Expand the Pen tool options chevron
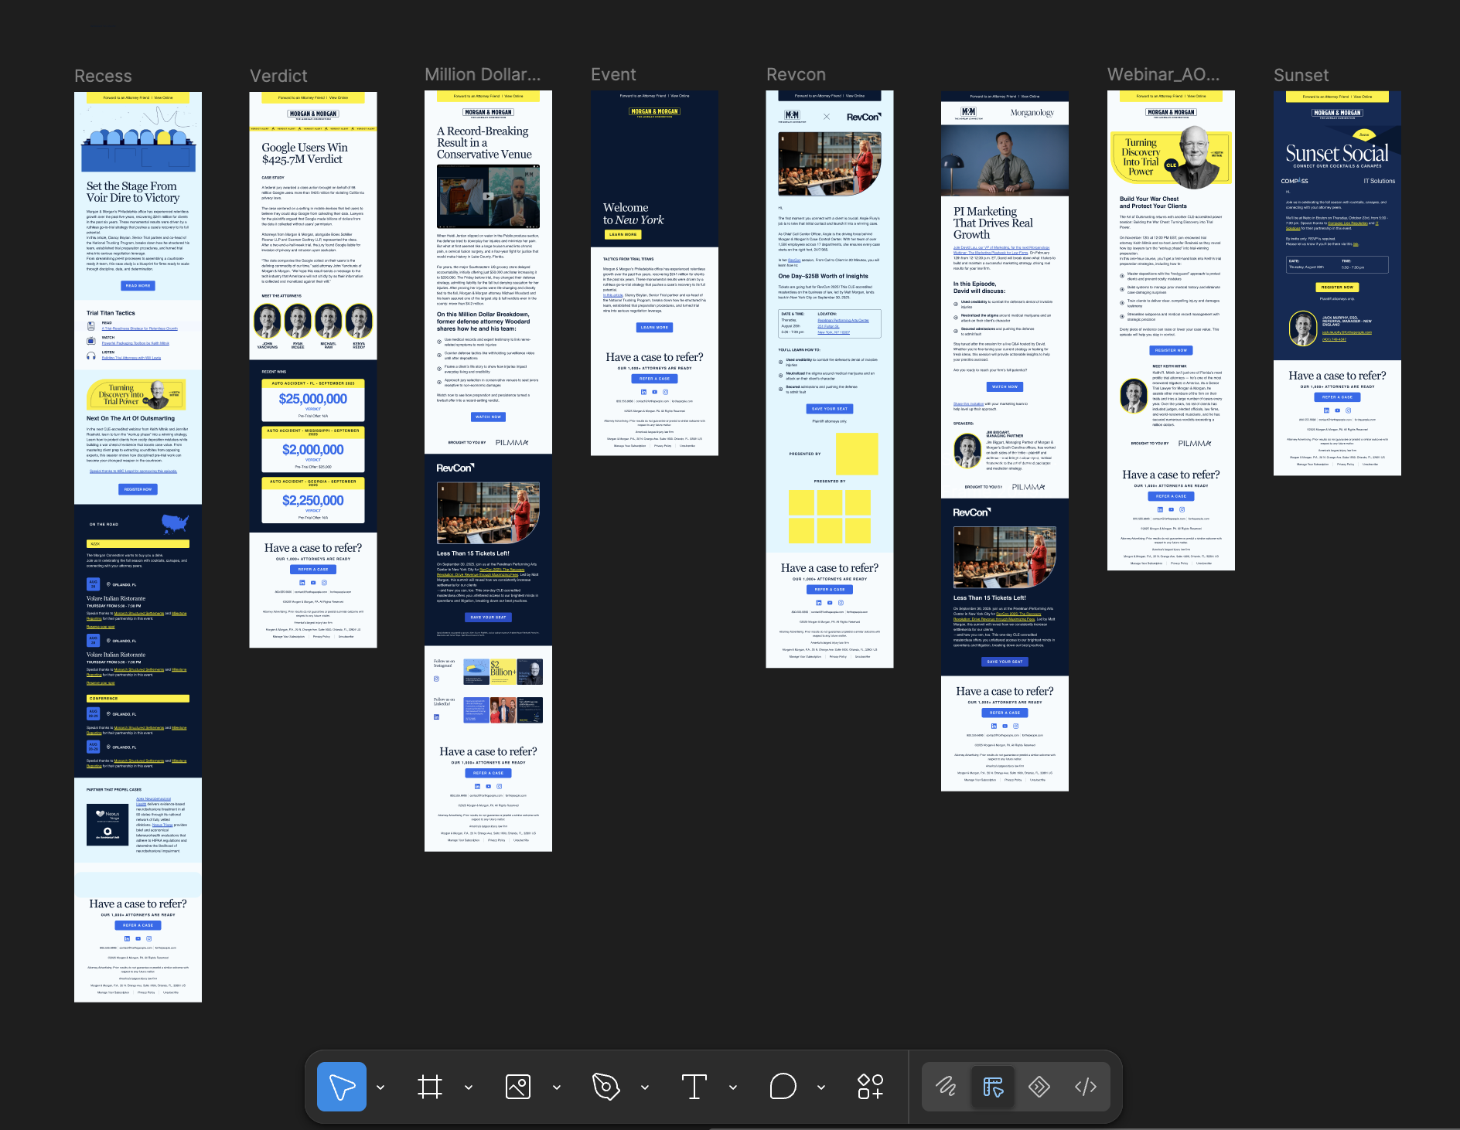The height and width of the screenshot is (1130, 1460). [645, 1087]
